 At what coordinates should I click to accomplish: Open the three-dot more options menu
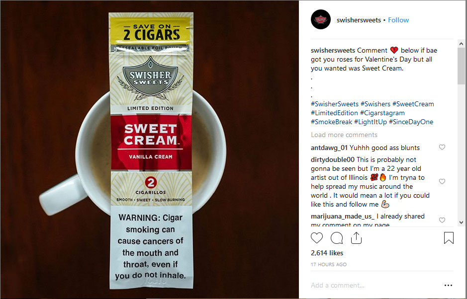pyautogui.click(x=448, y=285)
